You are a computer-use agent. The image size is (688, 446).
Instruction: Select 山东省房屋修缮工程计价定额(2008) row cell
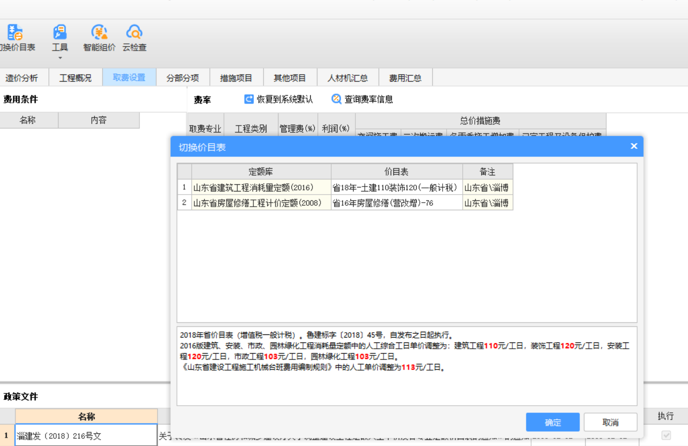tap(261, 203)
